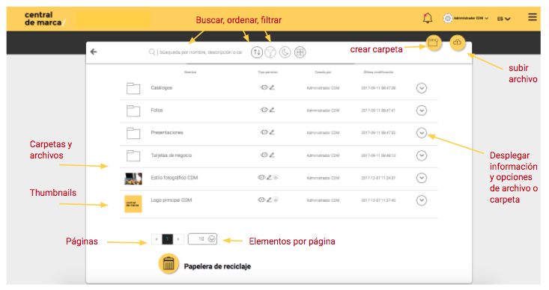The width and height of the screenshot is (549, 290).
Task: Open the recycle bin icon
Action: point(169,263)
